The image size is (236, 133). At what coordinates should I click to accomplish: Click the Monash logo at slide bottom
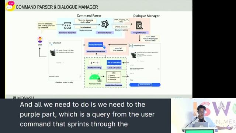[23, 98]
